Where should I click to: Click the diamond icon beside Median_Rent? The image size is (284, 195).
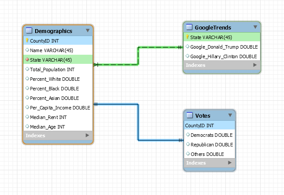click(27, 117)
